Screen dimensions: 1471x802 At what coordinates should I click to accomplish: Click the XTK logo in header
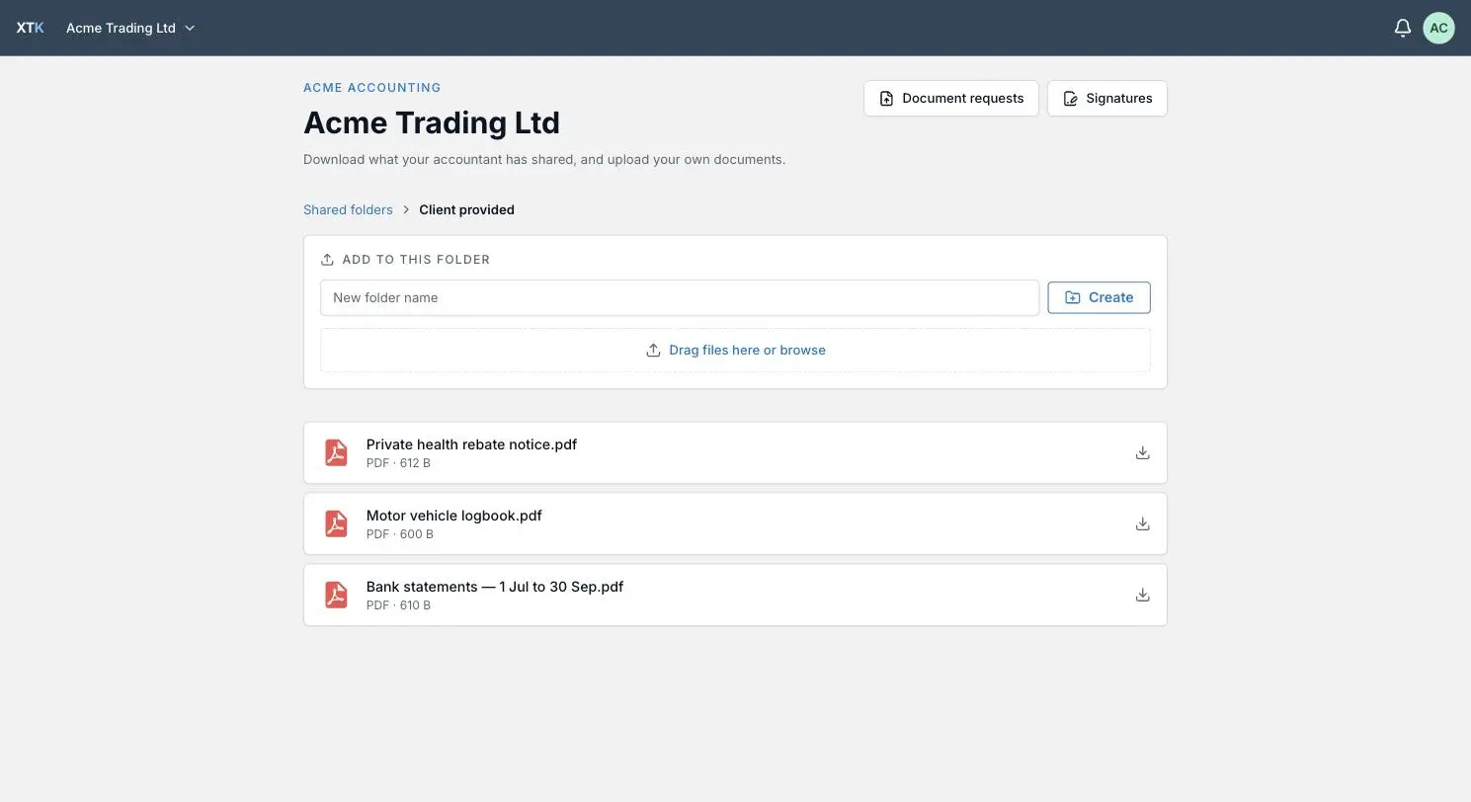point(30,28)
